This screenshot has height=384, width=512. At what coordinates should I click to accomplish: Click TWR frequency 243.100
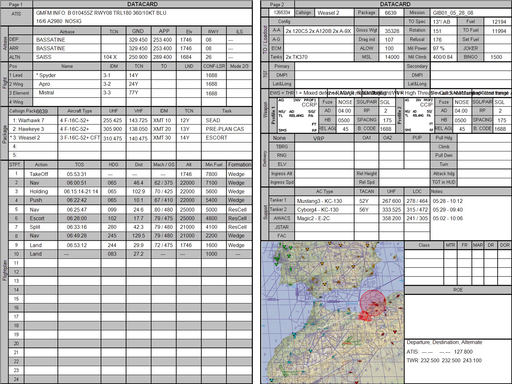[472, 360]
